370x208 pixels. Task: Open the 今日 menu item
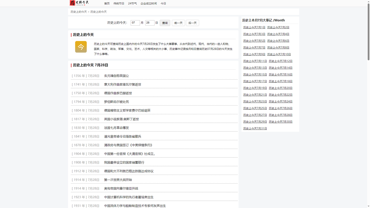163,4
